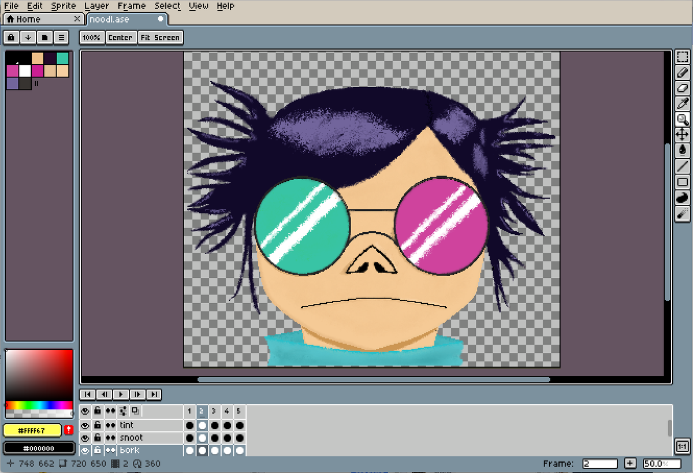This screenshot has height=473, width=693.
Task: Go to first frame
Action: [87, 394]
